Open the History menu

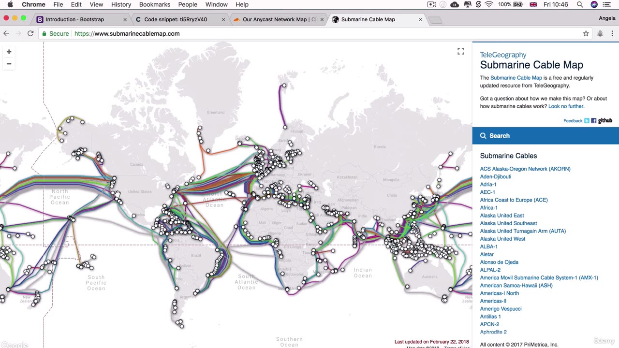tap(121, 4)
